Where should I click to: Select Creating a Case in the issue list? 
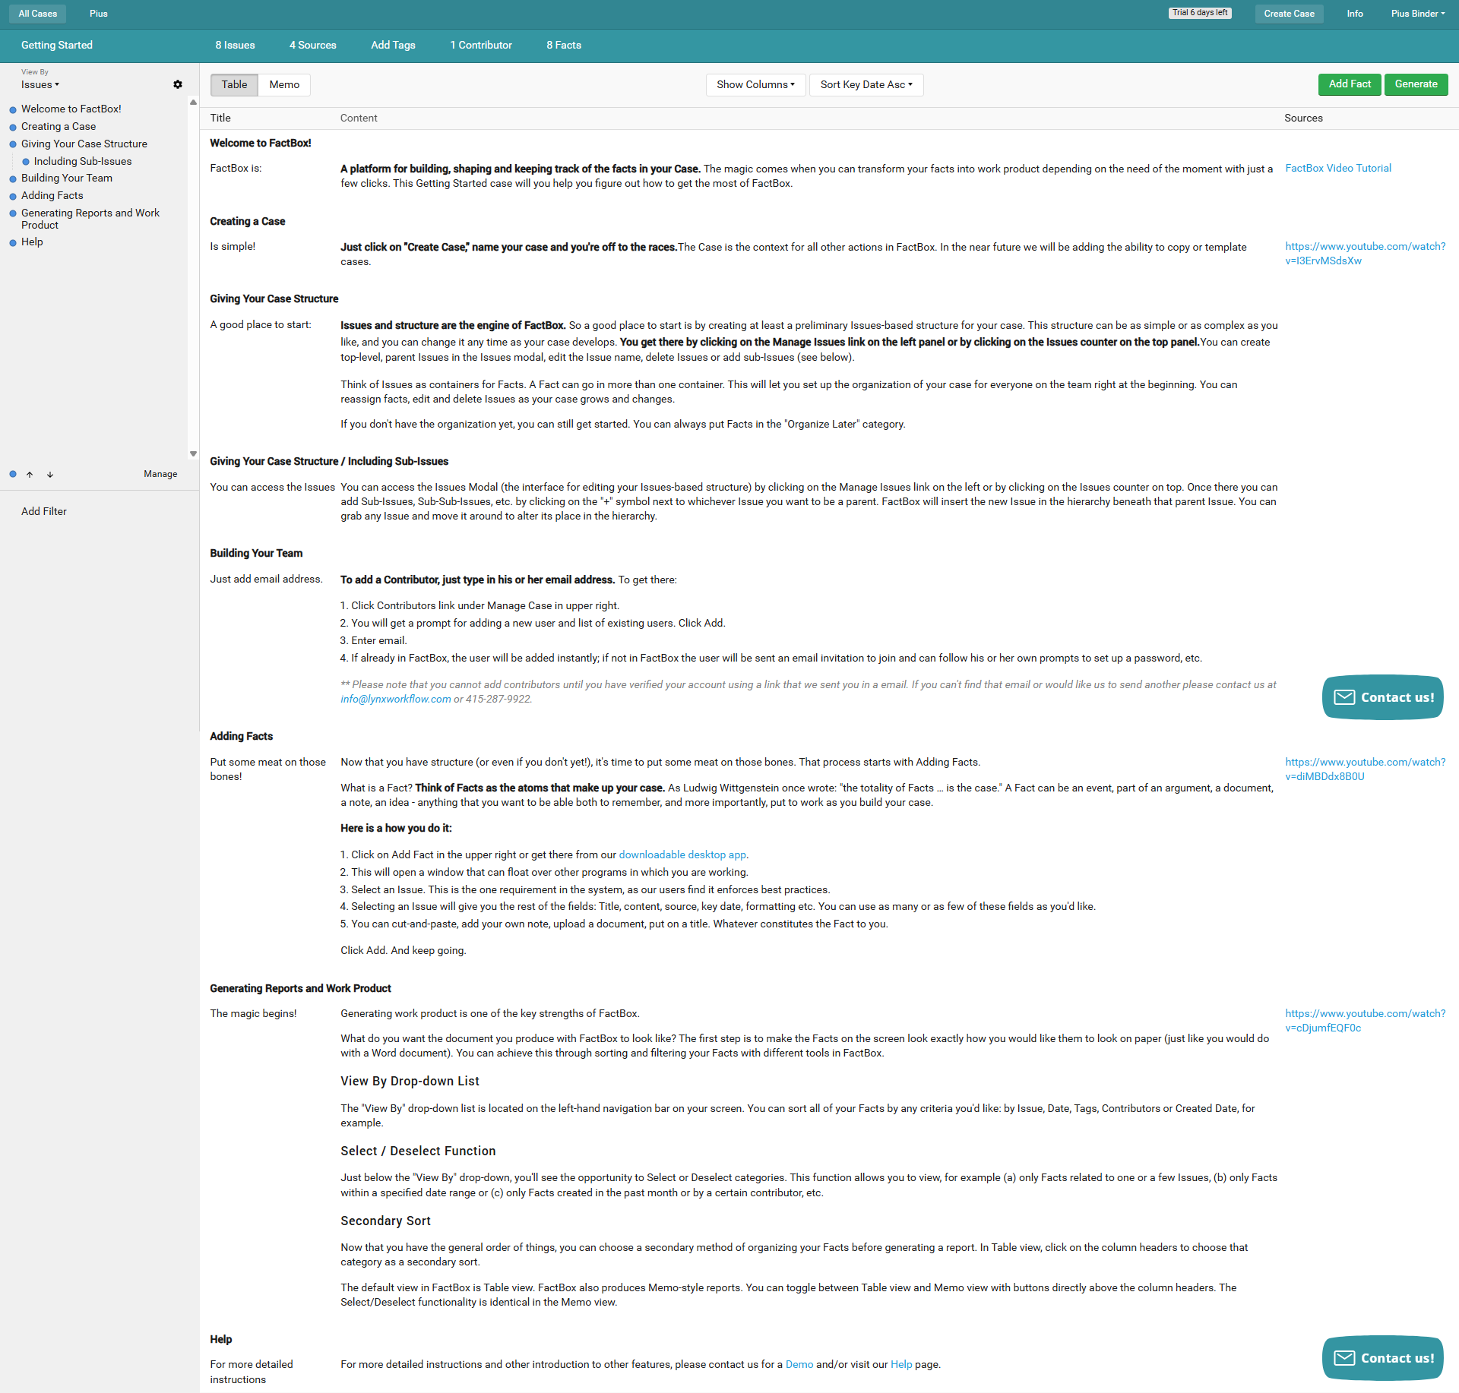coord(59,126)
